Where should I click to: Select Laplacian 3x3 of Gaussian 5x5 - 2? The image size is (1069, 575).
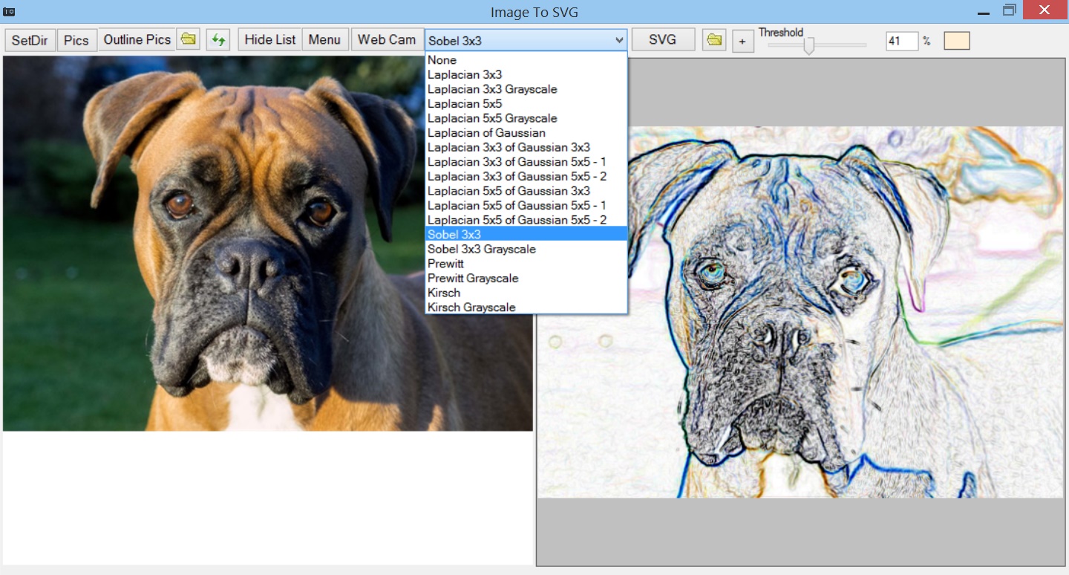526,176
